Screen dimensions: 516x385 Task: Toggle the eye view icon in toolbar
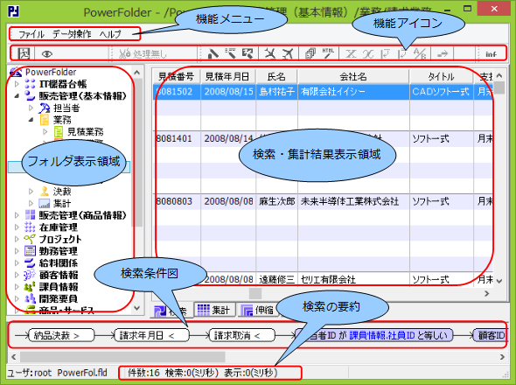pyautogui.click(x=47, y=53)
